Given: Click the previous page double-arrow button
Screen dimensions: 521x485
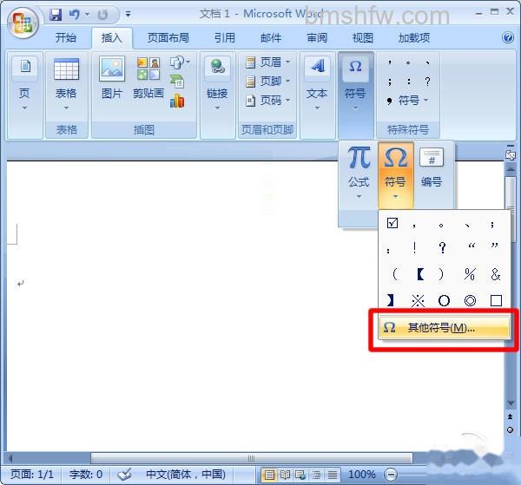Looking at the screenshot, I should pyautogui.click(x=510, y=416).
